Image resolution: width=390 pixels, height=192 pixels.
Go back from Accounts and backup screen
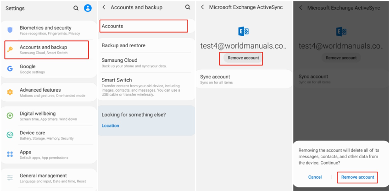click(104, 7)
